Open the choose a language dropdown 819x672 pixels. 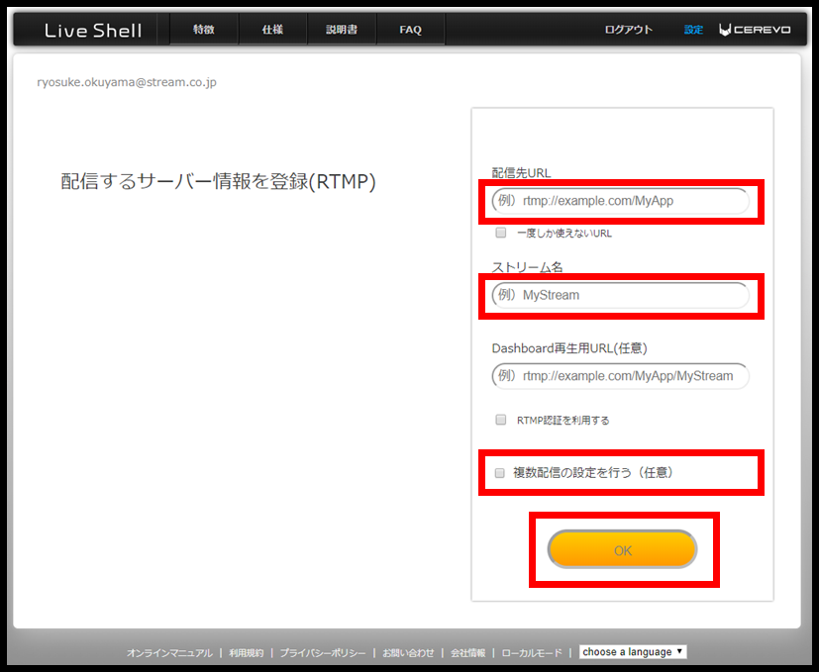click(632, 651)
